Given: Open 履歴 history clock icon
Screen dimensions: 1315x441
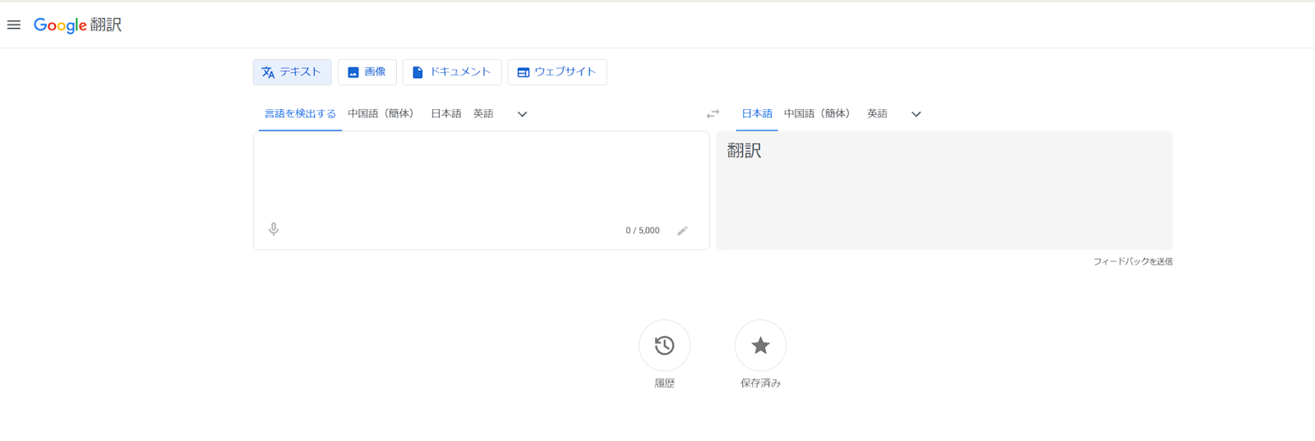Looking at the screenshot, I should click(664, 346).
